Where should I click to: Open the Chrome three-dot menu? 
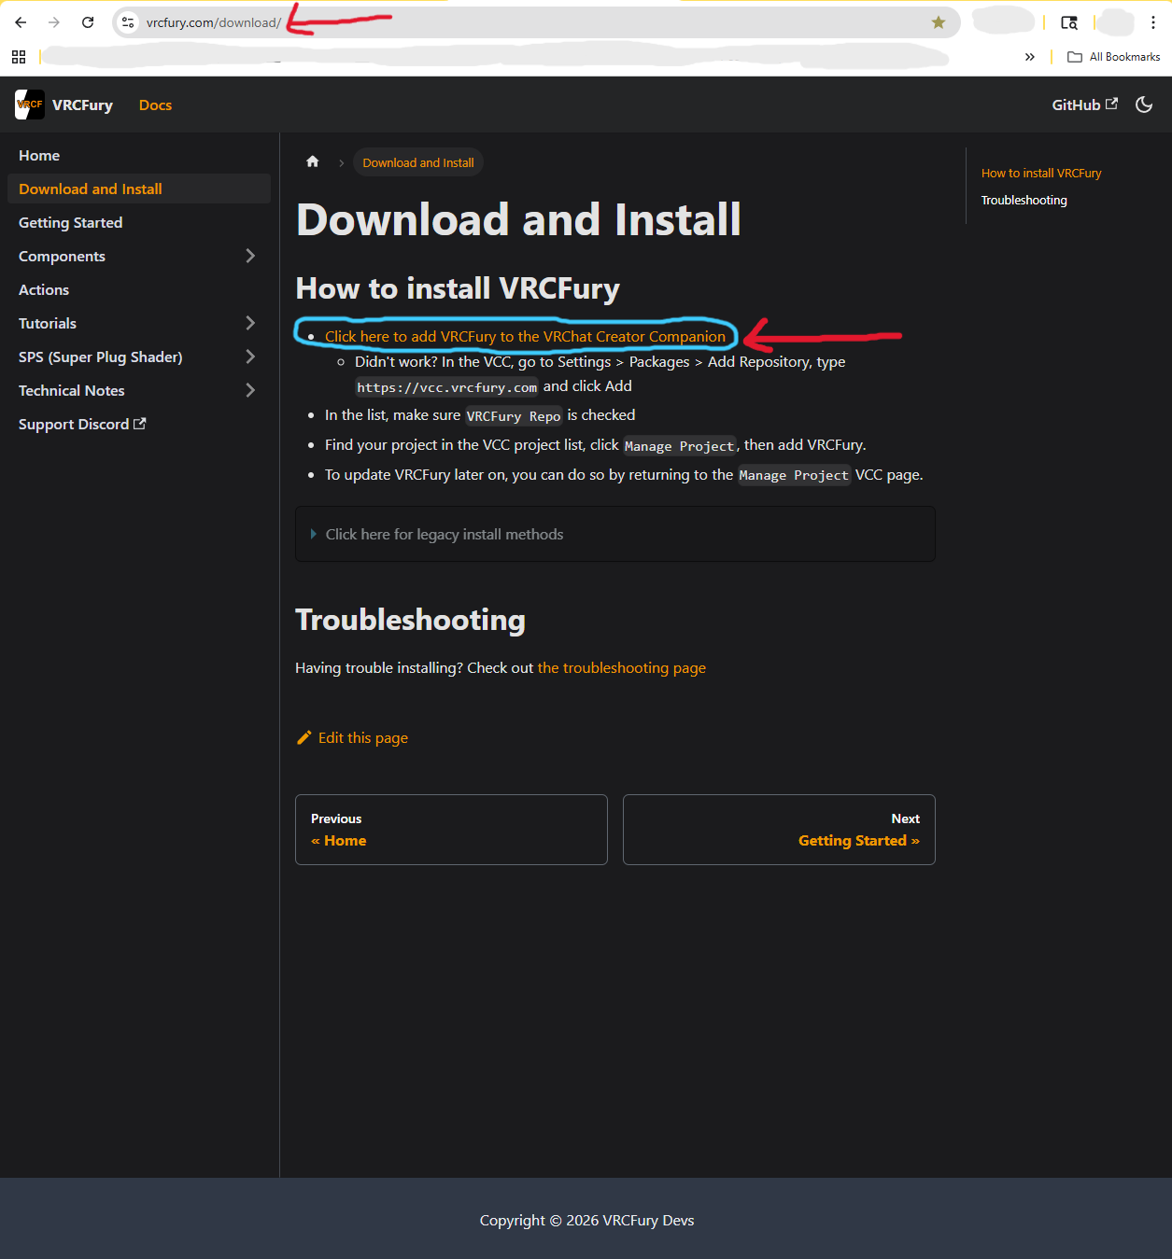[x=1153, y=22]
